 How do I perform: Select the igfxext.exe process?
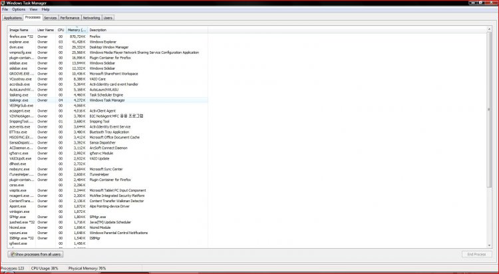(x=108, y=243)
